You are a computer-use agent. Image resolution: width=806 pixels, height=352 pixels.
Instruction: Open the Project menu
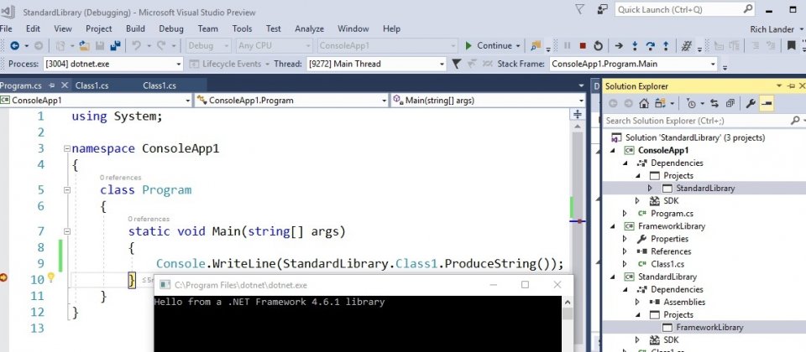click(x=99, y=28)
